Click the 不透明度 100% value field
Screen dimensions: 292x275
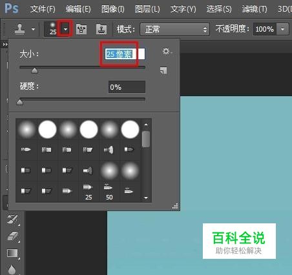265,29
